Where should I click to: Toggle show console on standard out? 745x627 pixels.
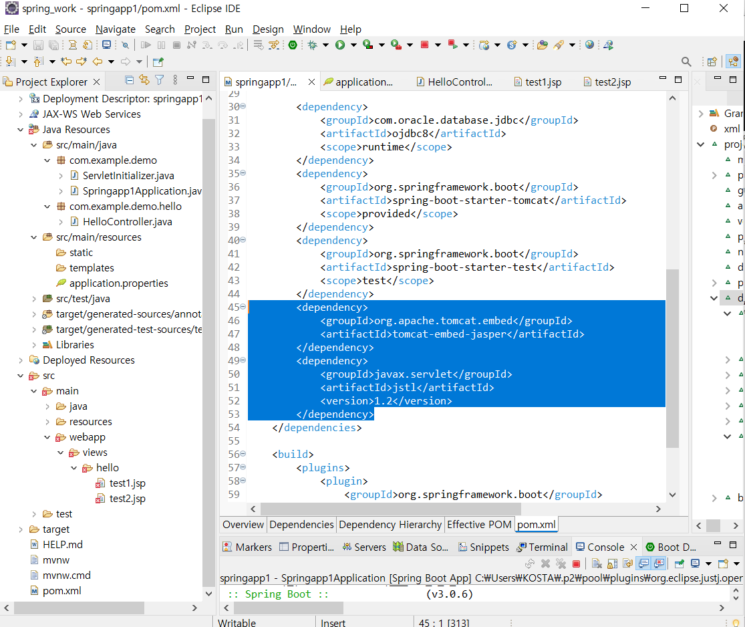644,563
